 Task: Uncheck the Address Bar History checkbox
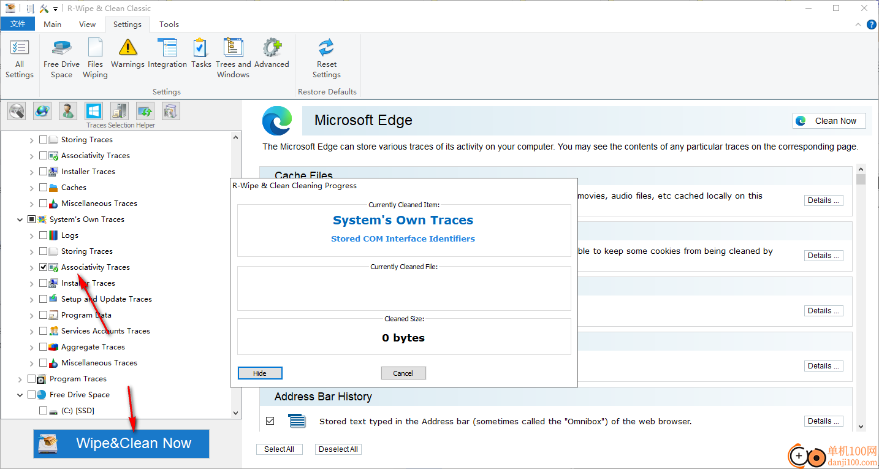270,421
